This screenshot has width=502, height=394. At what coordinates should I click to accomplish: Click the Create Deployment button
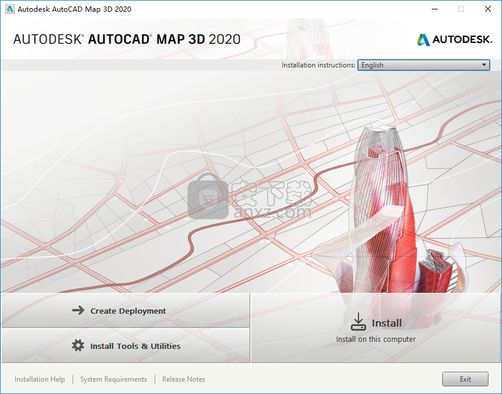126,310
